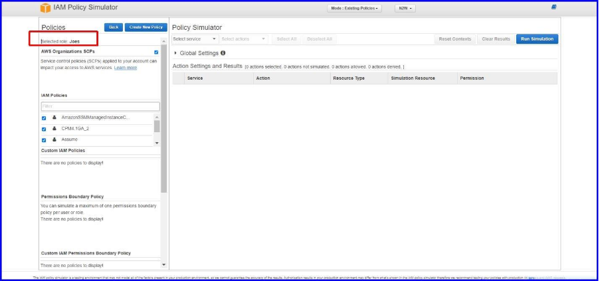Click the Clear Results button
600x281 pixels.
coord(496,39)
